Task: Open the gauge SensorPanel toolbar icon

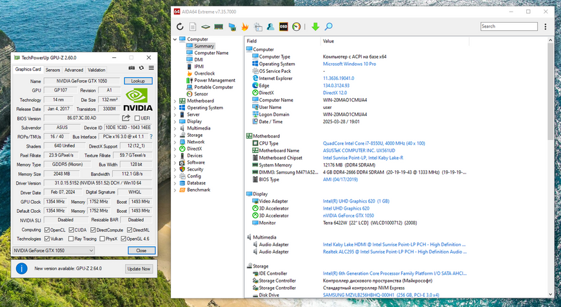Action: [296, 26]
